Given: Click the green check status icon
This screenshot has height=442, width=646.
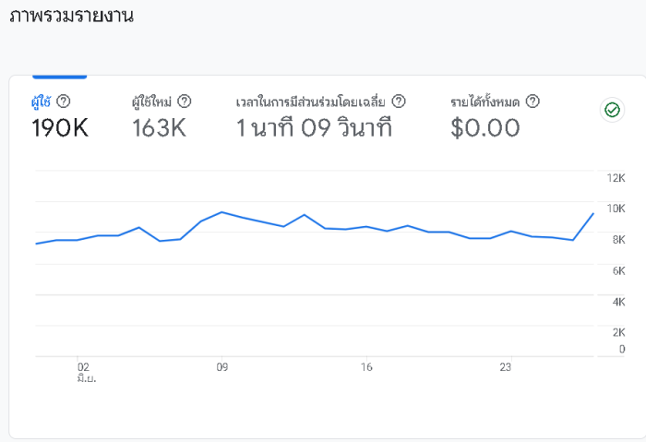Looking at the screenshot, I should [x=612, y=110].
